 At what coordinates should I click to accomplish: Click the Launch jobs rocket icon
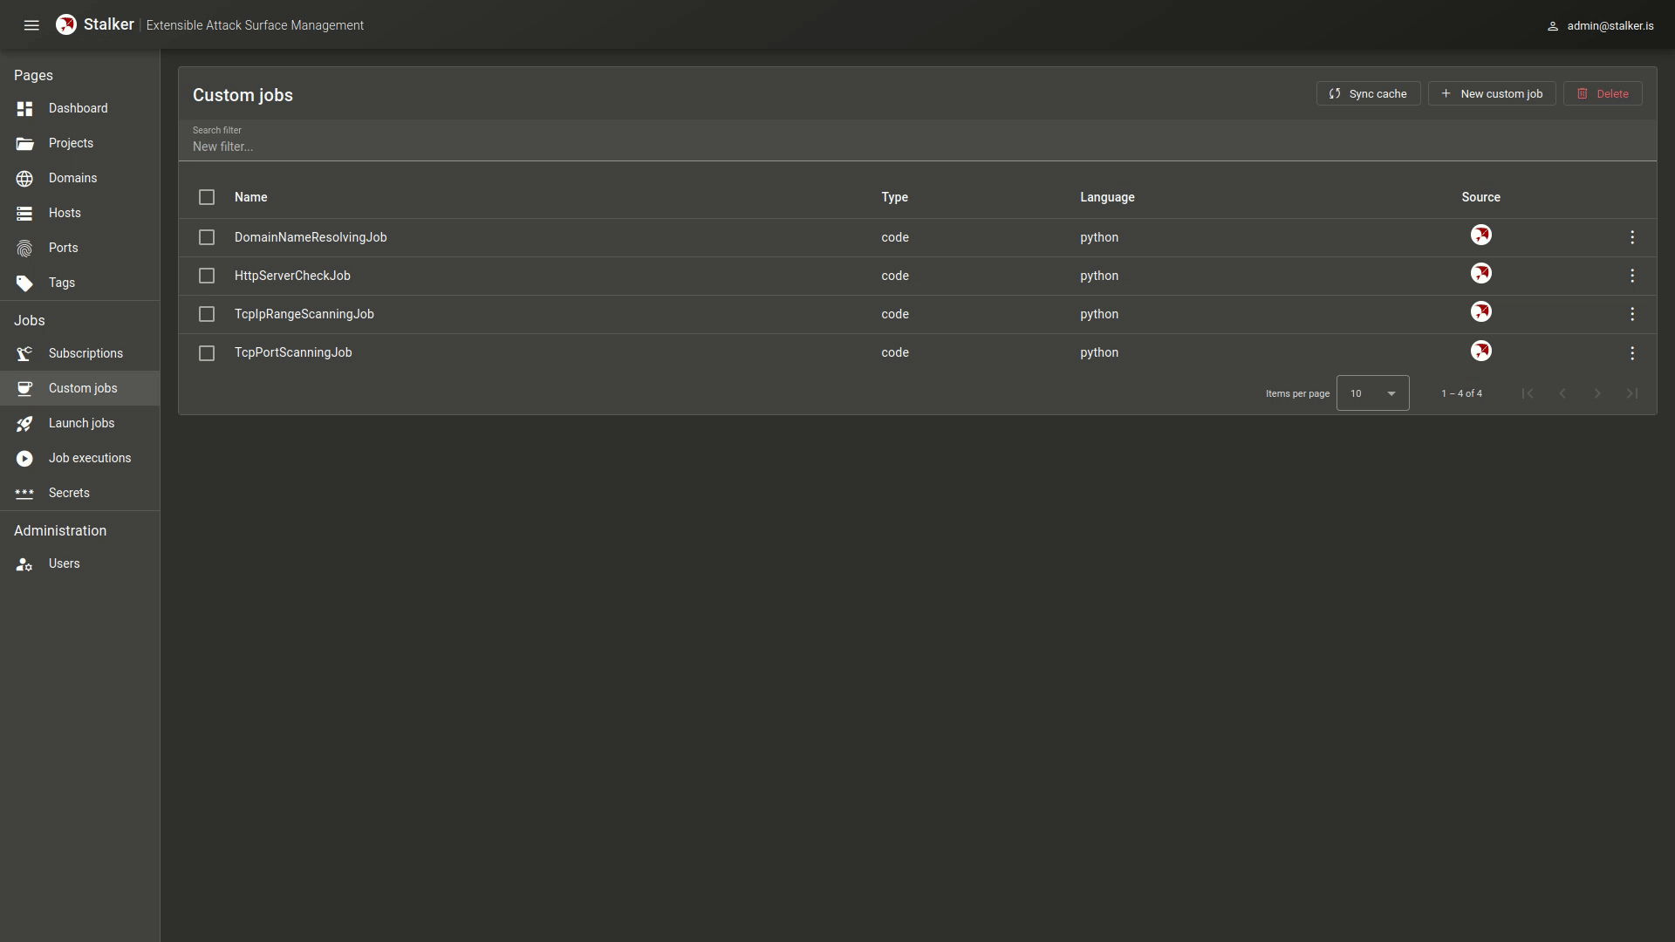(x=24, y=424)
